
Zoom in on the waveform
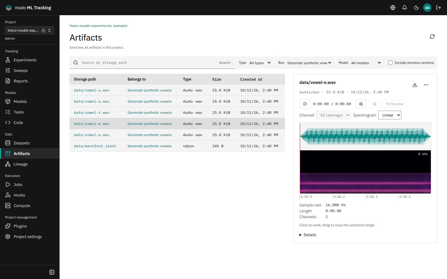pyautogui.click(x=361, y=104)
